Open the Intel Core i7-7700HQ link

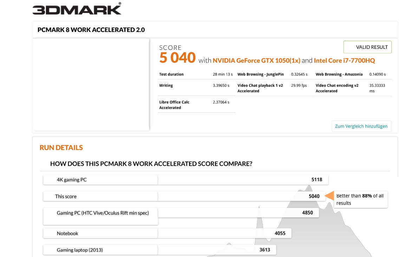[344, 60]
